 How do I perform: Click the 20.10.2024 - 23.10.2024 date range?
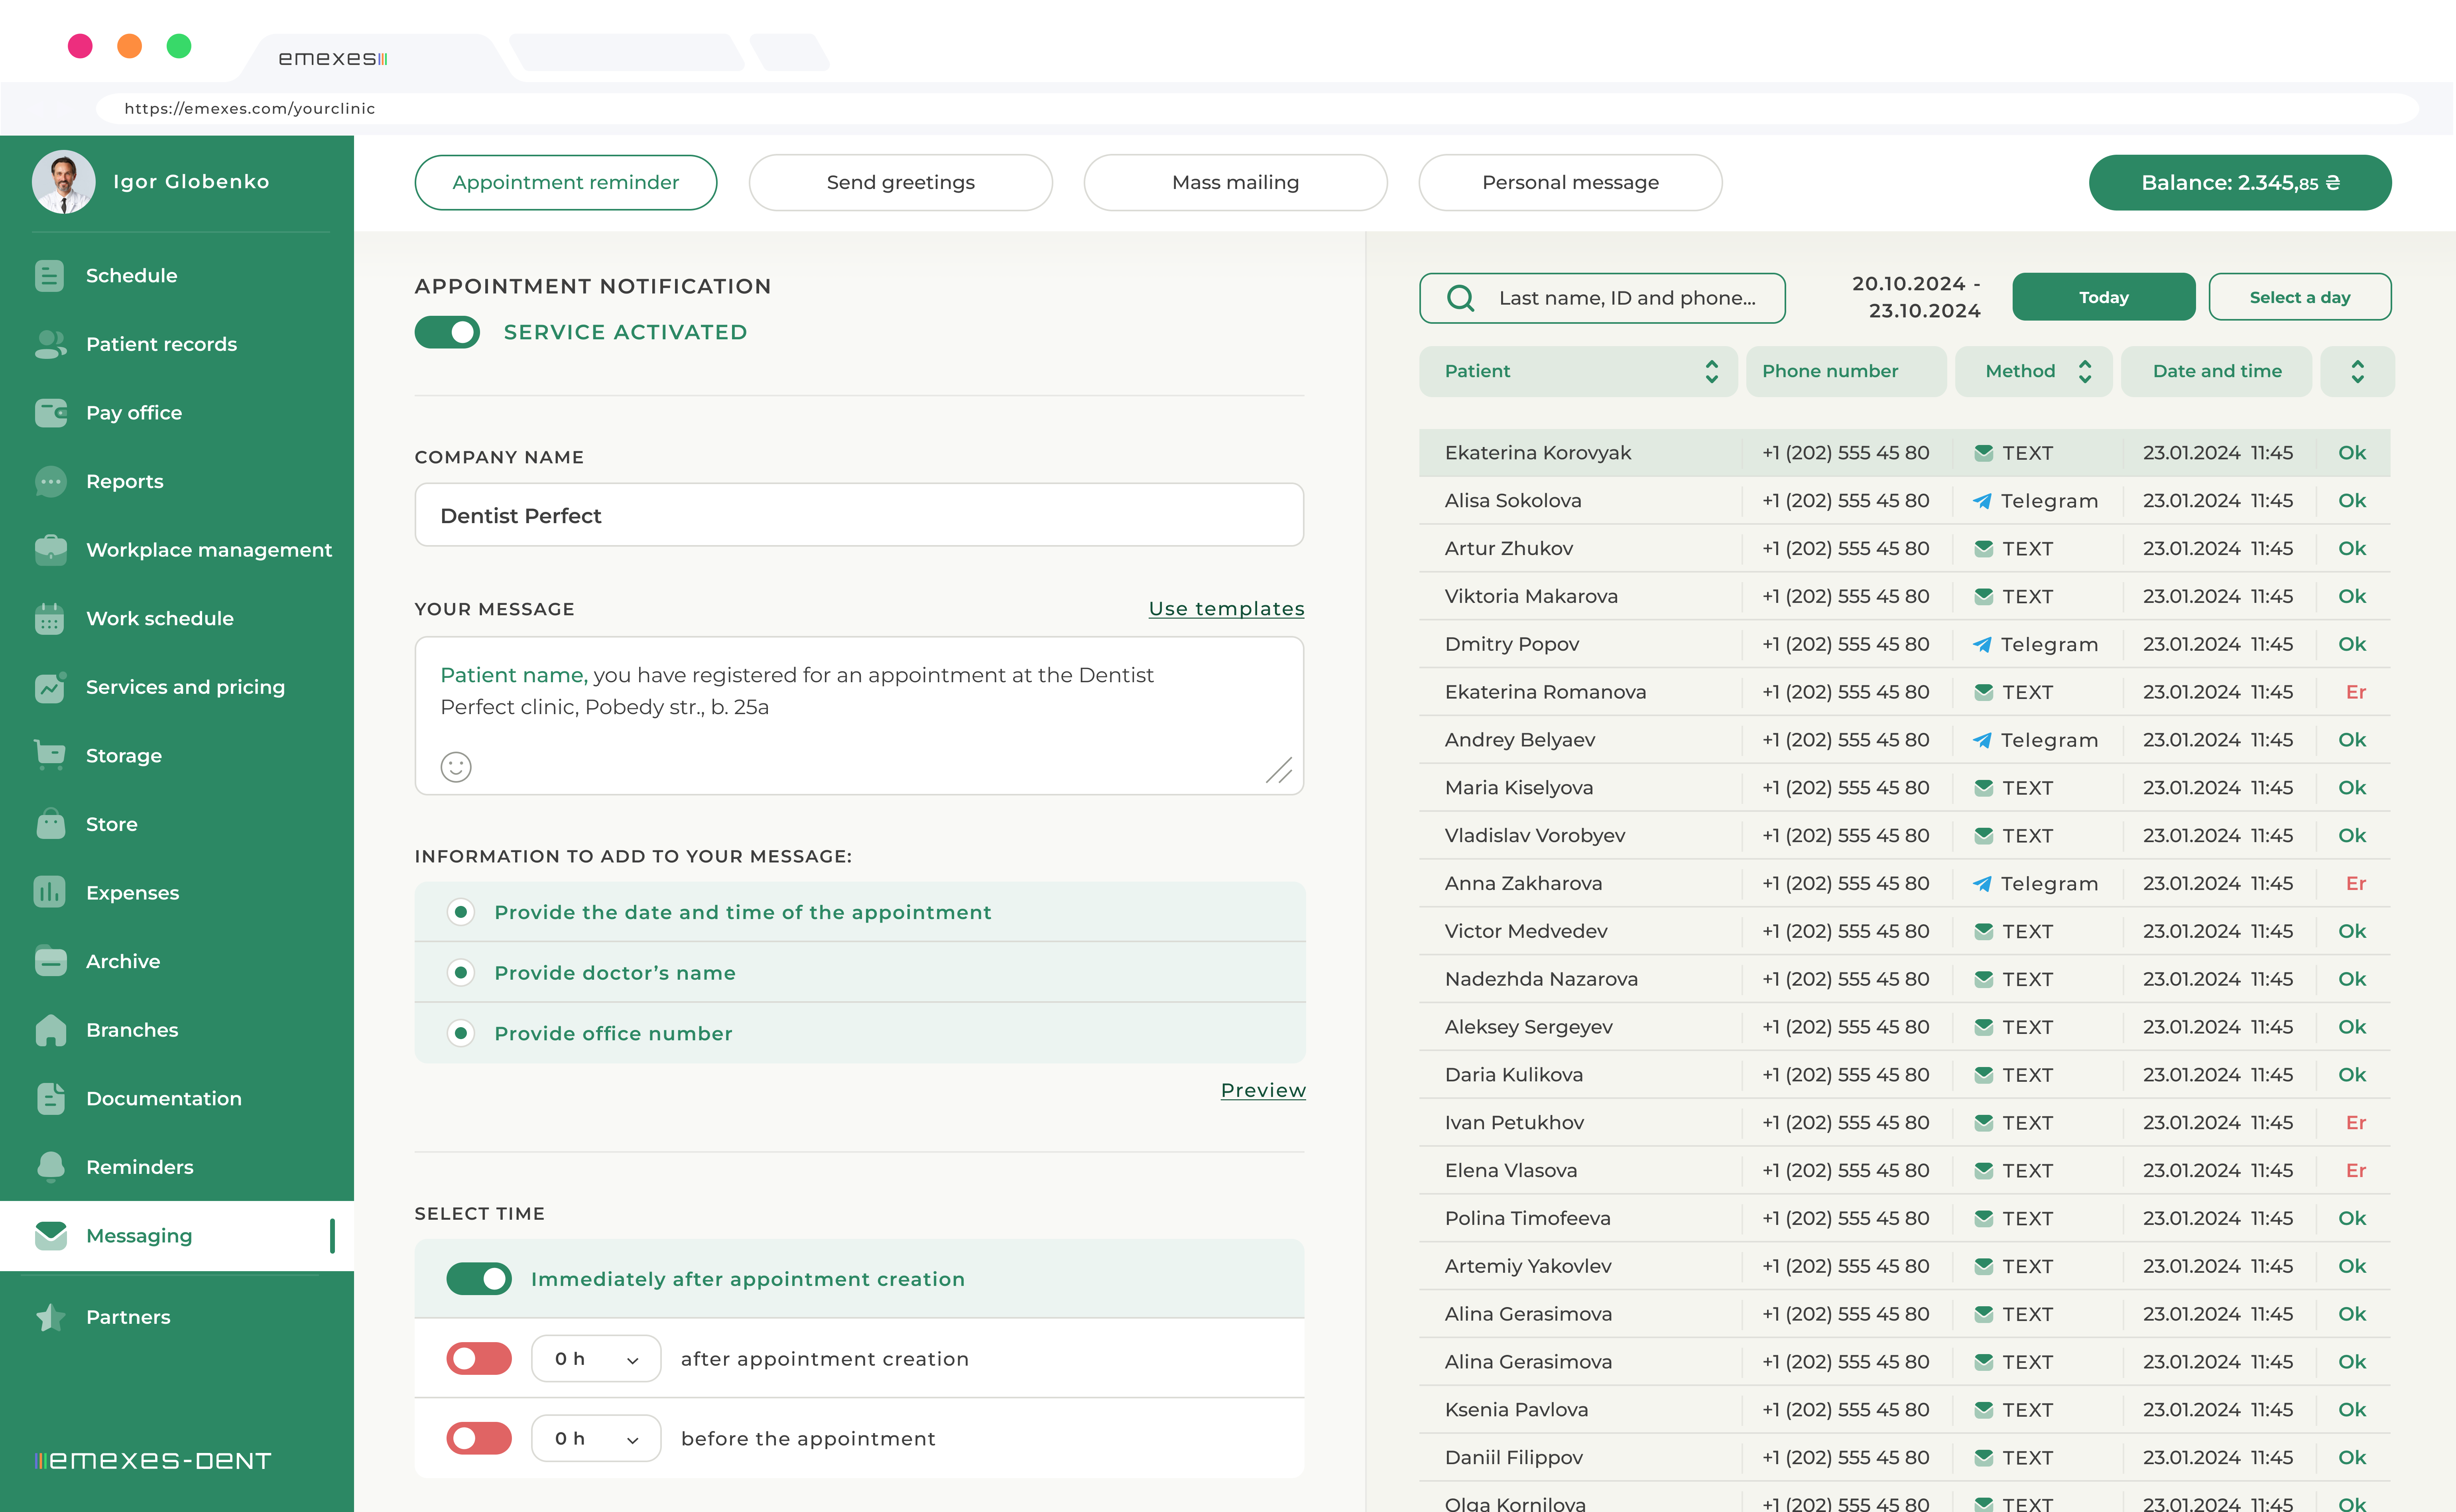tap(1916, 297)
